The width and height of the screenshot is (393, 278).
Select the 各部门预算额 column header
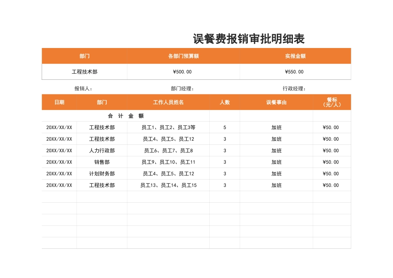[x=183, y=56]
